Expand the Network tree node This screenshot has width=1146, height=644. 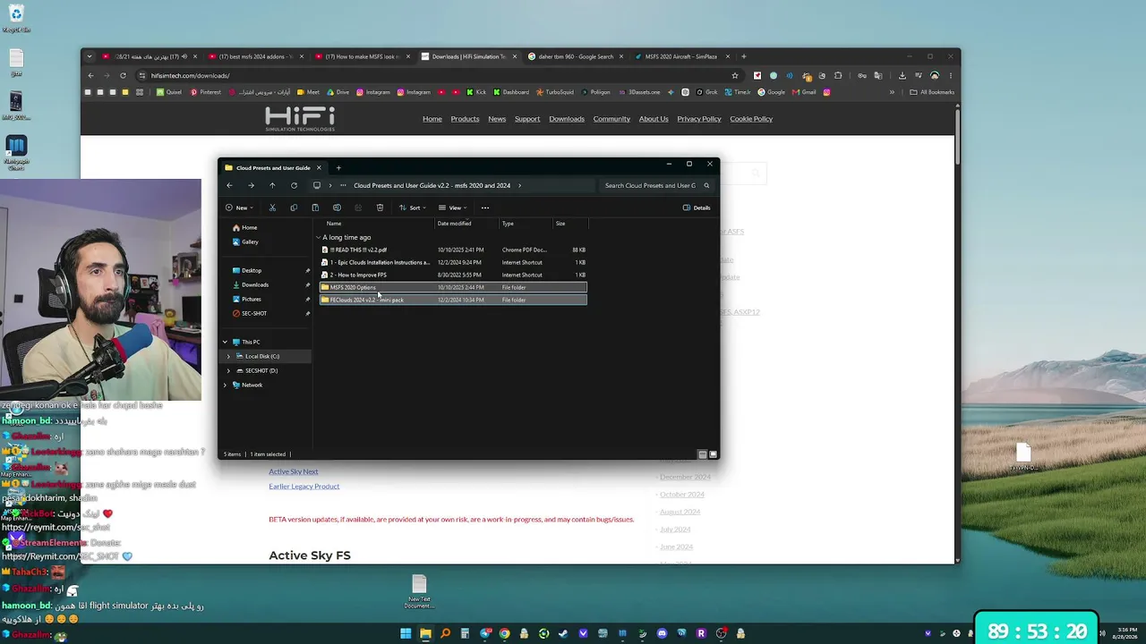[225, 385]
